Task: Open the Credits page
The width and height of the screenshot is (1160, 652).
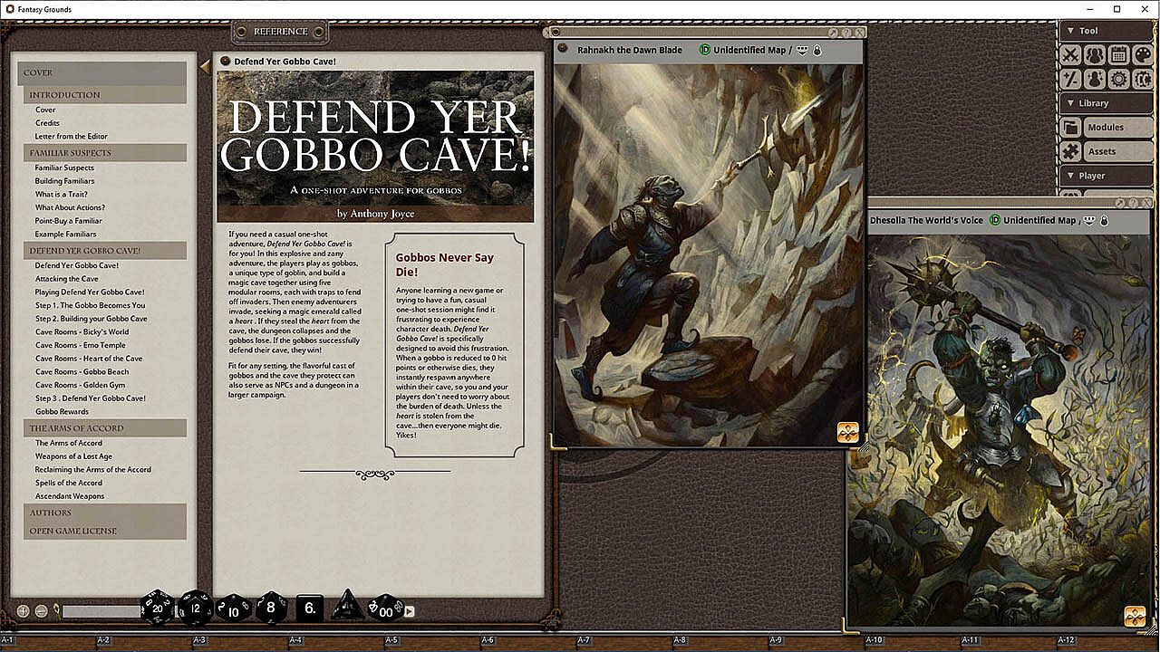Action: pyautogui.click(x=47, y=123)
